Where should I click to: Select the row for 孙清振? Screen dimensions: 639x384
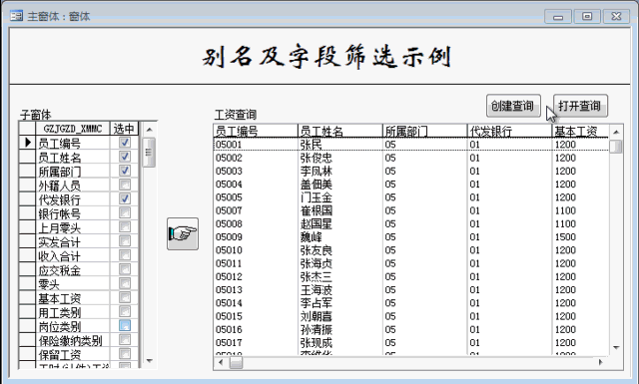(411, 329)
